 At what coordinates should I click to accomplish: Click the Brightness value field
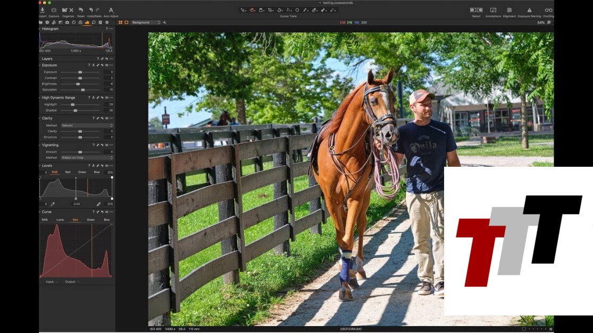[x=109, y=84]
